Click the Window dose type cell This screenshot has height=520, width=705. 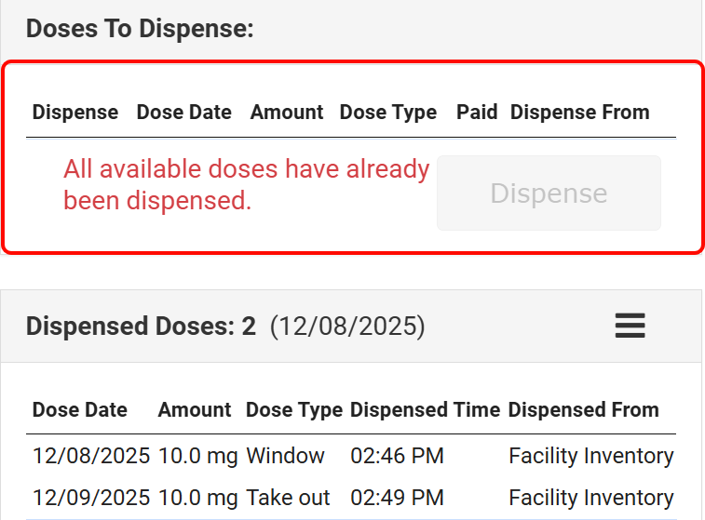[x=285, y=456]
